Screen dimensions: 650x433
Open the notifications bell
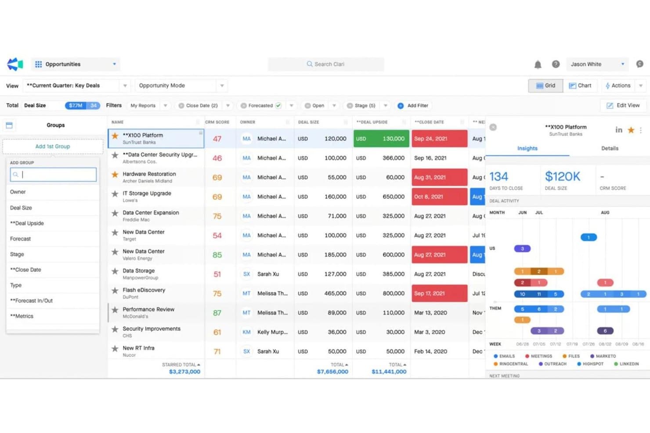pyautogui.click(x=538, y=64)
